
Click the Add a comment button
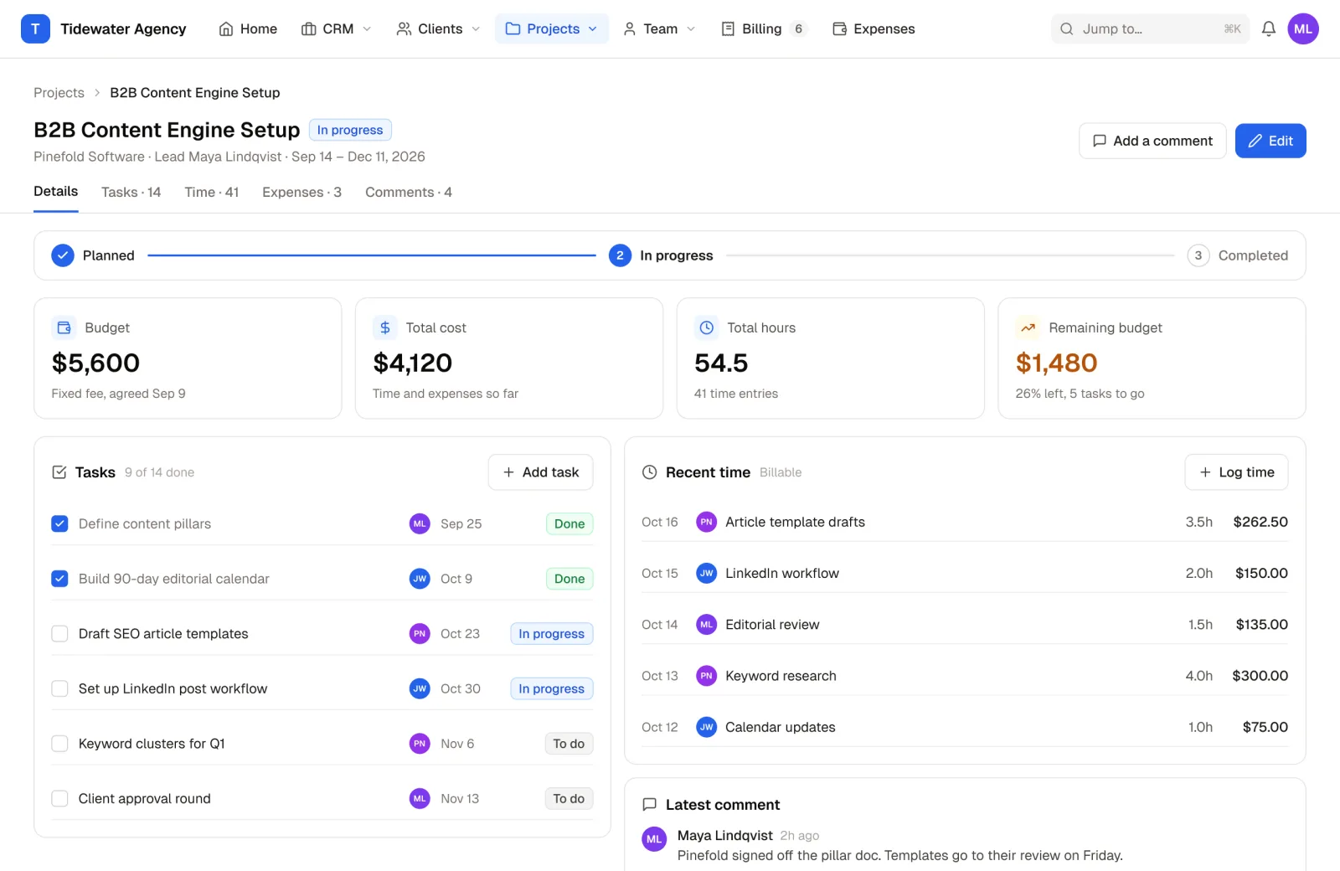(x=1152, y=141)
